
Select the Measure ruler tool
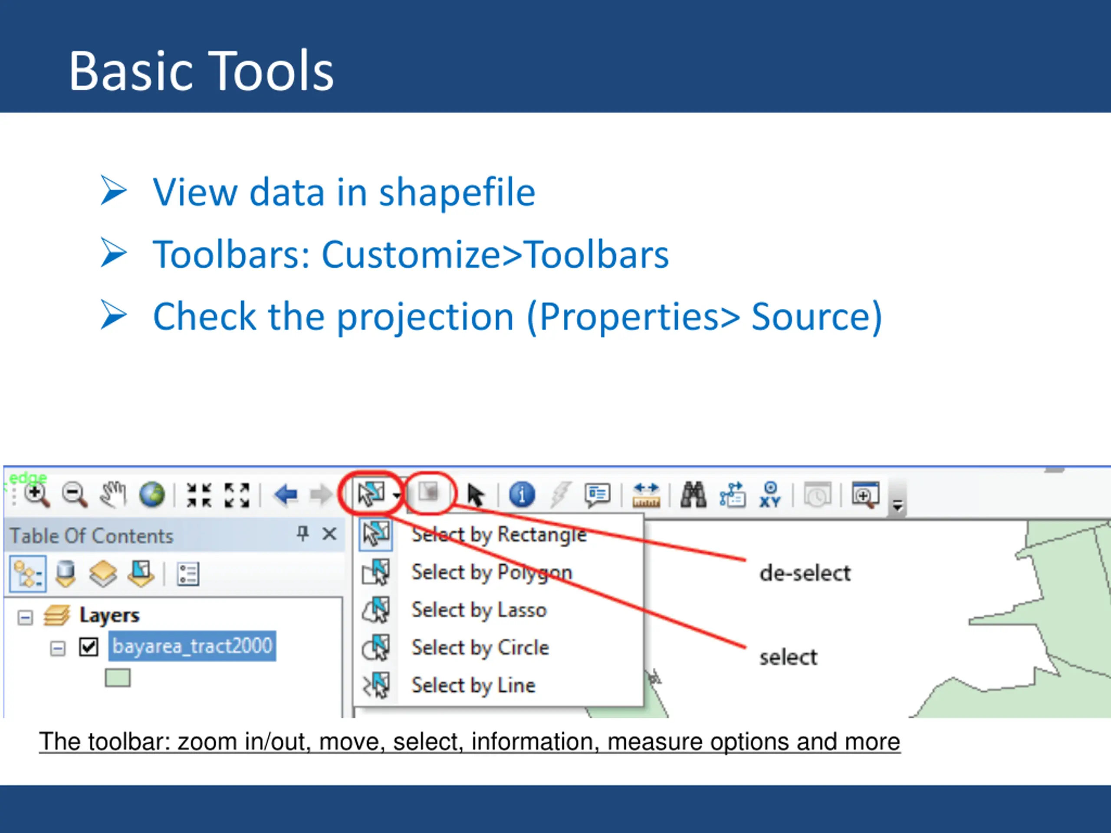646,495
